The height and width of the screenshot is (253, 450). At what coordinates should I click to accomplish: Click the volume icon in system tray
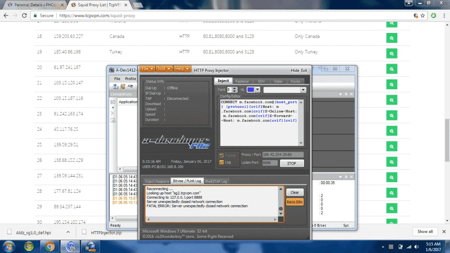[x=416, y=247]
